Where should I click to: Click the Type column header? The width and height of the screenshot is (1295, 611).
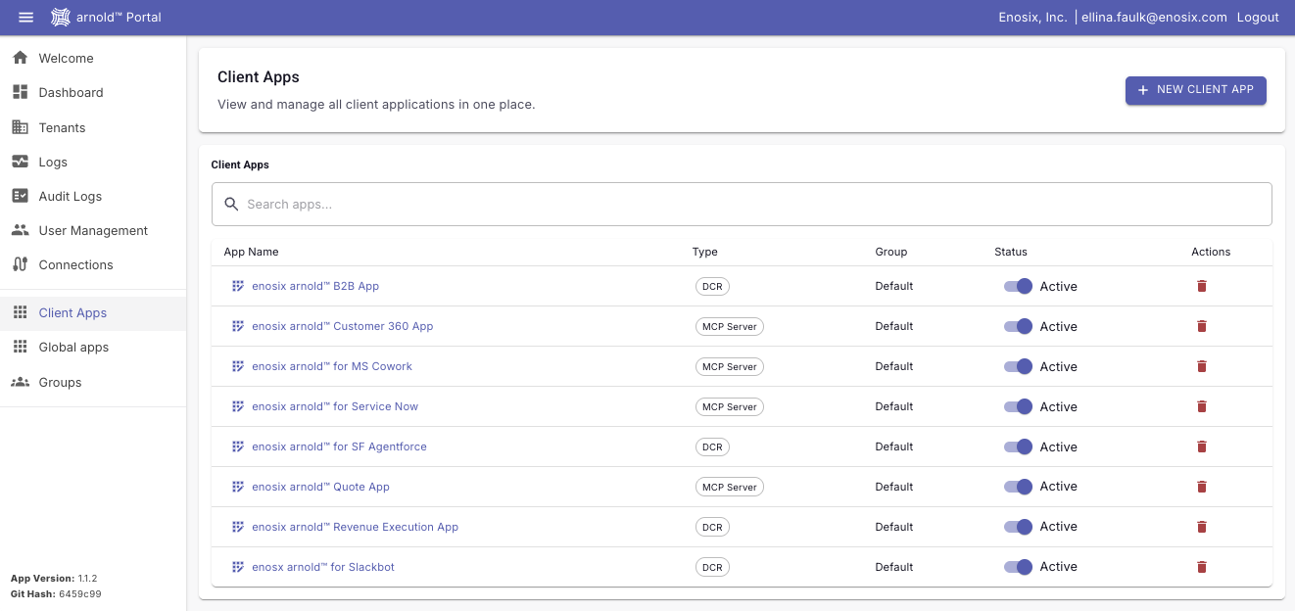click(705, 252)
